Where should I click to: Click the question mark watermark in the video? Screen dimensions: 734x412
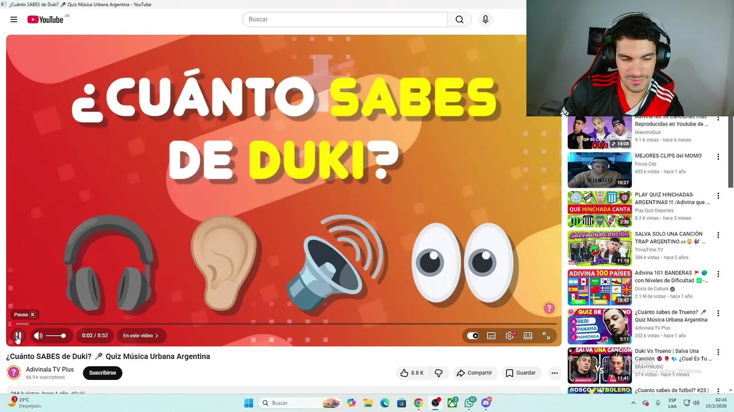tap(549, 308)
